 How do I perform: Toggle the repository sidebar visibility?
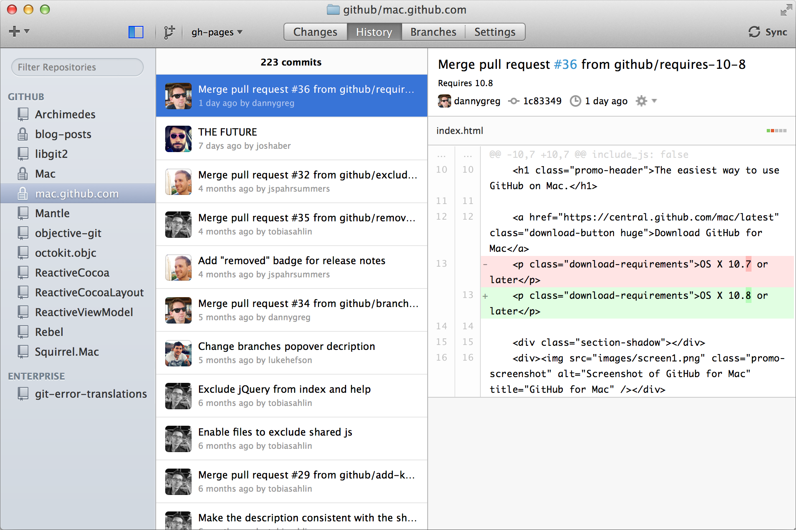pos(136,32)
